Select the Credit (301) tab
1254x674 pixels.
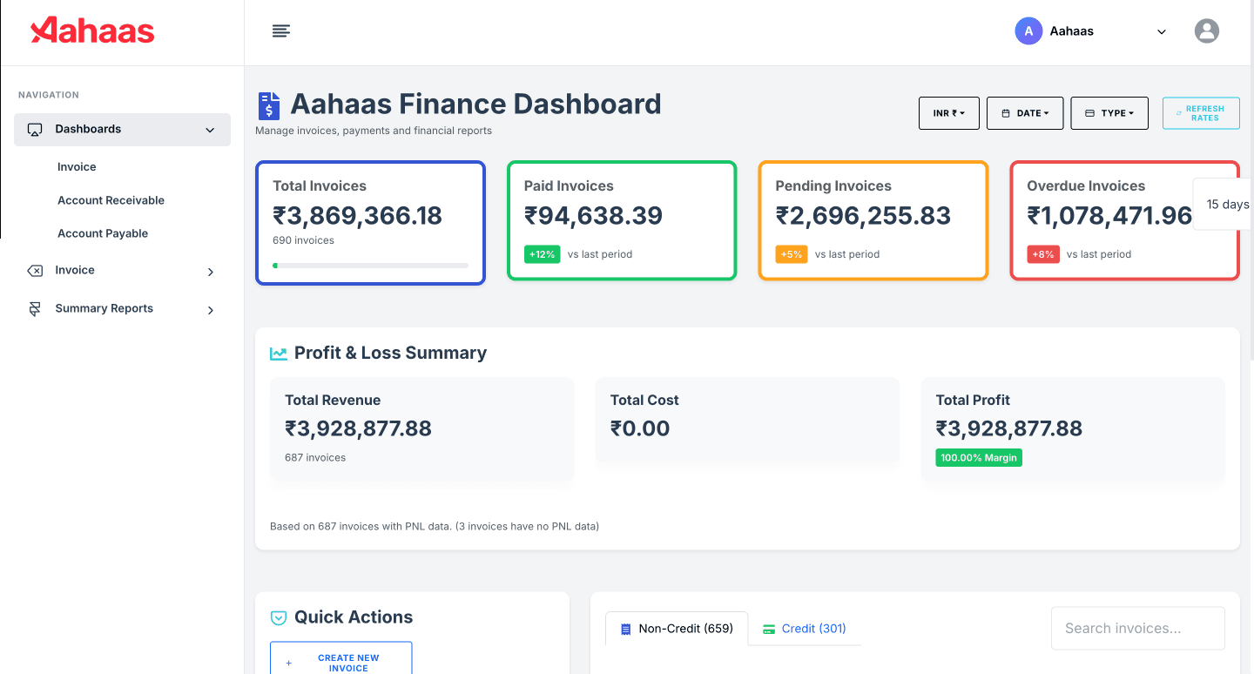[x=805, y=628]
